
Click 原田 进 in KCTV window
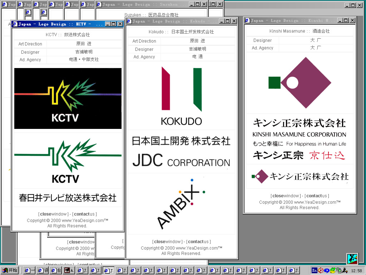[x=84, y=44]
